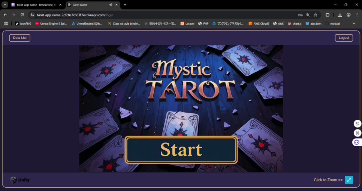Minimize the browser window
The image size is (362, 191).
click(335, 4)
